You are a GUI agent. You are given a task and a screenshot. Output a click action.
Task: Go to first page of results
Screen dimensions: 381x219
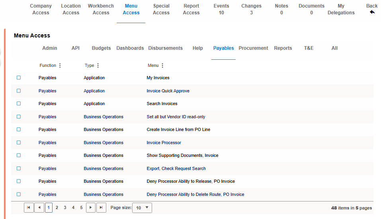click(x=29, y=207)
